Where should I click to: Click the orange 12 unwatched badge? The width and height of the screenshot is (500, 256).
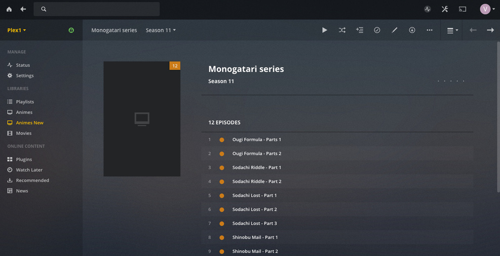click(175, 66)
